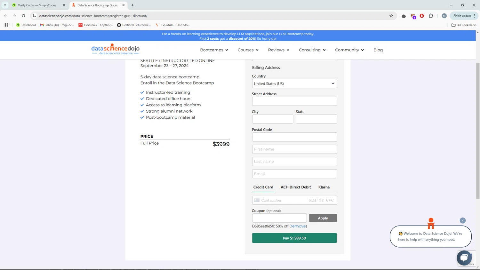Open the All Bookmarks folder

click(x=464, y=25)
